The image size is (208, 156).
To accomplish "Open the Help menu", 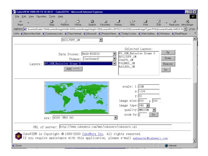I will 60,16.
